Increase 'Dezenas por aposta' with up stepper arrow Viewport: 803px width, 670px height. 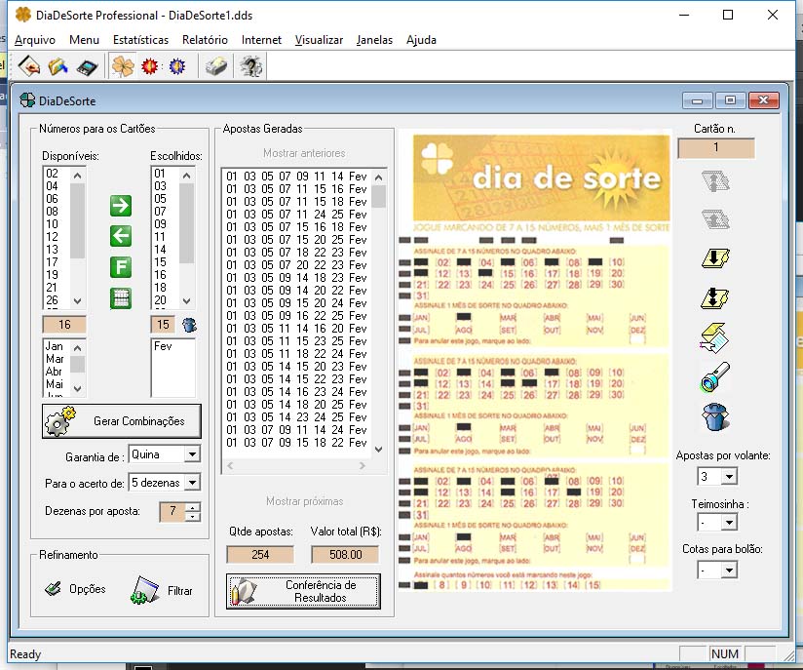(194, 507)
